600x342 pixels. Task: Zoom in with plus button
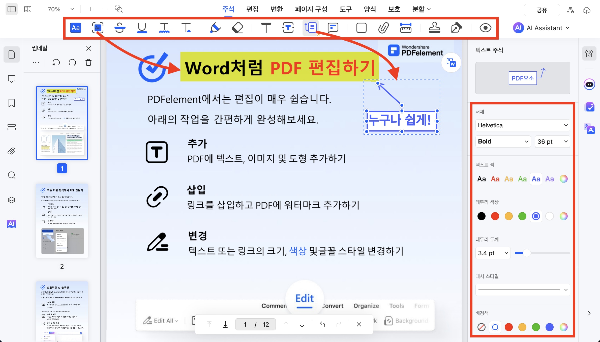tap(91, 9)
